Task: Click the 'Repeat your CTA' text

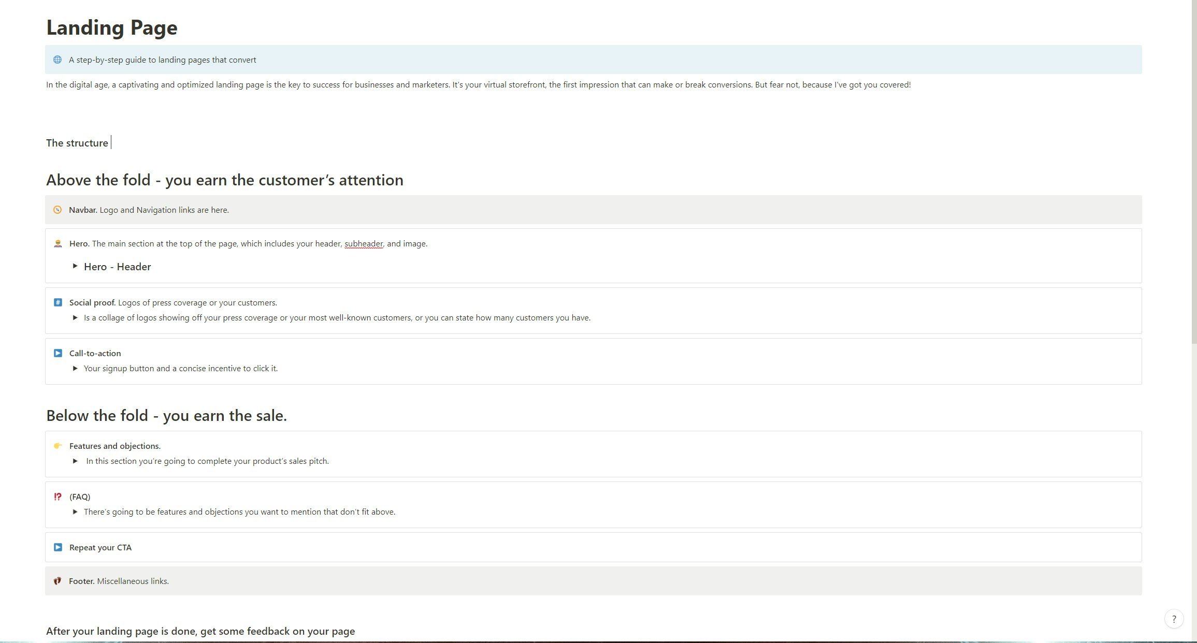Action: [100, 547]
